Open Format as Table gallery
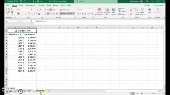Image resolution: width=170 pixels, height=95 pixels. click(107, 12)
